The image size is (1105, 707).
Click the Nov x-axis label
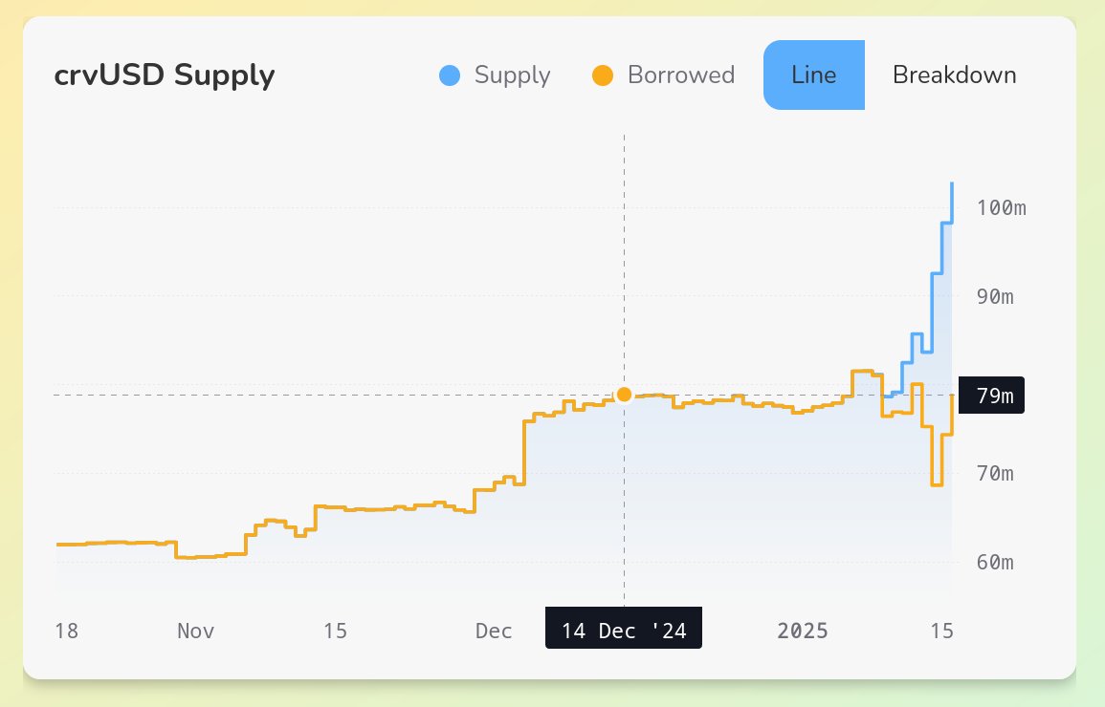pyautogui.click(x=195, y=631)
